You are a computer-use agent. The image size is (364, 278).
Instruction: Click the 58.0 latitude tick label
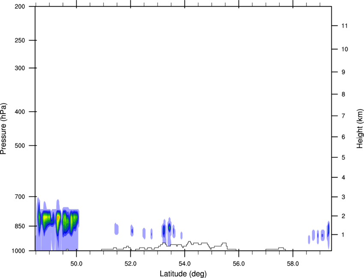[293, 264]
